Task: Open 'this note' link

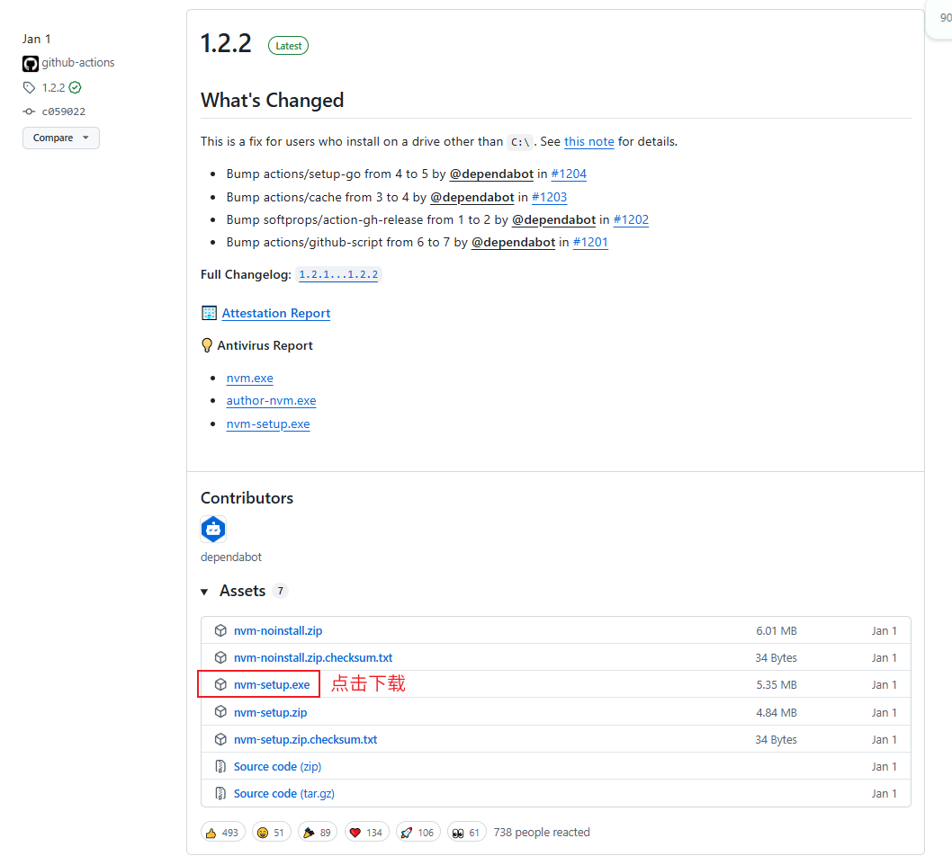Action: click(x=589, y=141)
